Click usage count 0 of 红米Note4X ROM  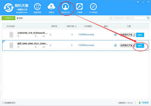[x=72, y=35]
